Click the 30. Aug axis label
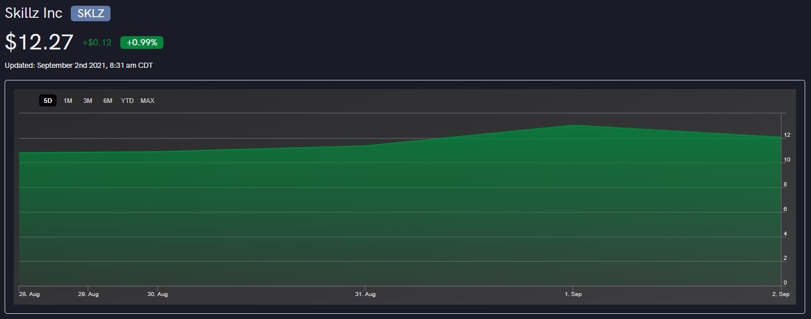Image resolution: width=811 pixels, height=319 pixels. coord(158,294)
